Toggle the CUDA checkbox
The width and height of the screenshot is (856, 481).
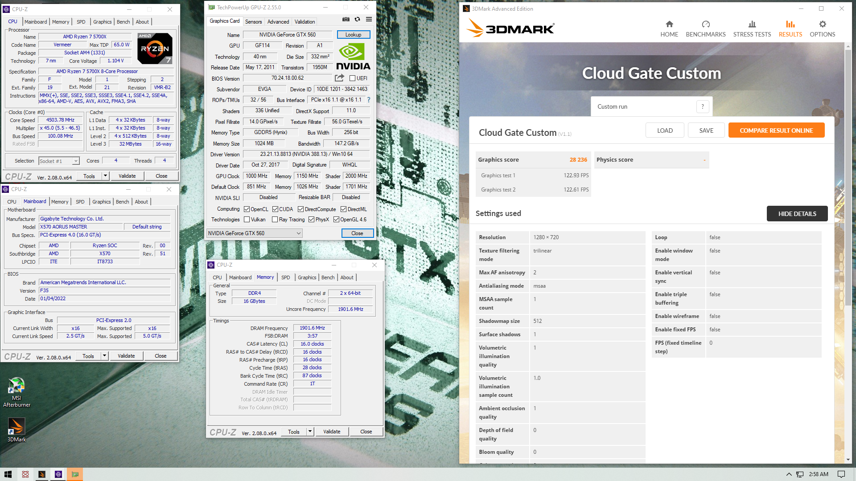point(275,209)
